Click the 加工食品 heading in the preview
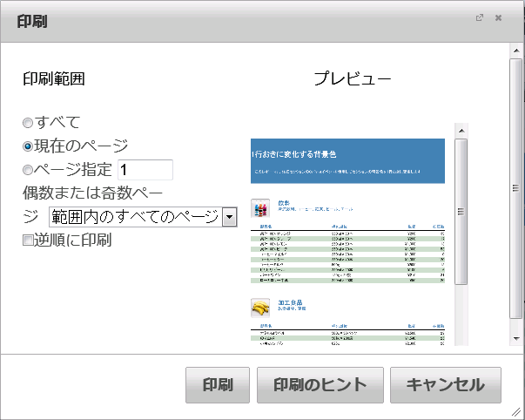Viewport: 525px width, 420px height. (x=291, y=301)
